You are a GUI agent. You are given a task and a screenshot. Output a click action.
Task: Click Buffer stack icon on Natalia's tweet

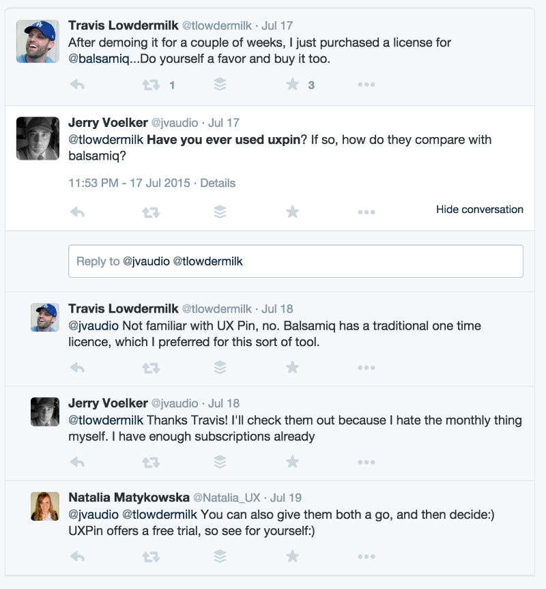[220, 557]
